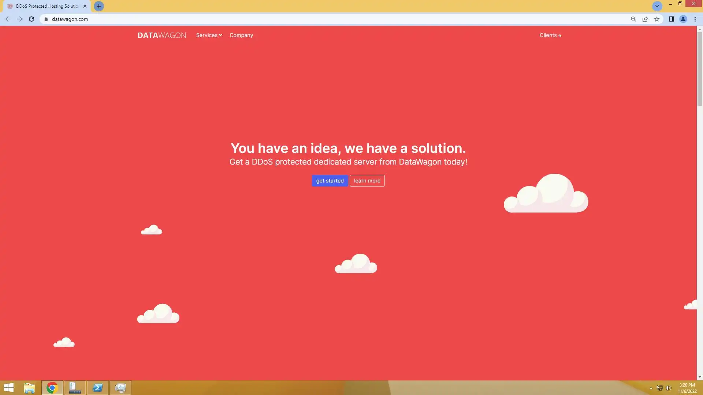Toggle the Chrome side panel
Screen dimensions: 703x395
671,19
